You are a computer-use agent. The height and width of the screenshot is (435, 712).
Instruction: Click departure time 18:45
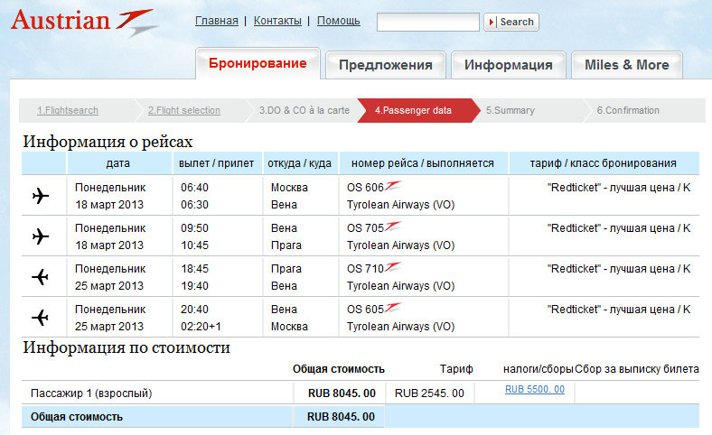point(195,269)
